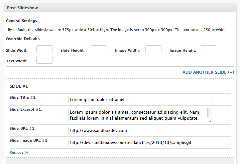Focus the Slide Title #1 text field
Viewport: 240px width, 164px height.
point(140,100)
